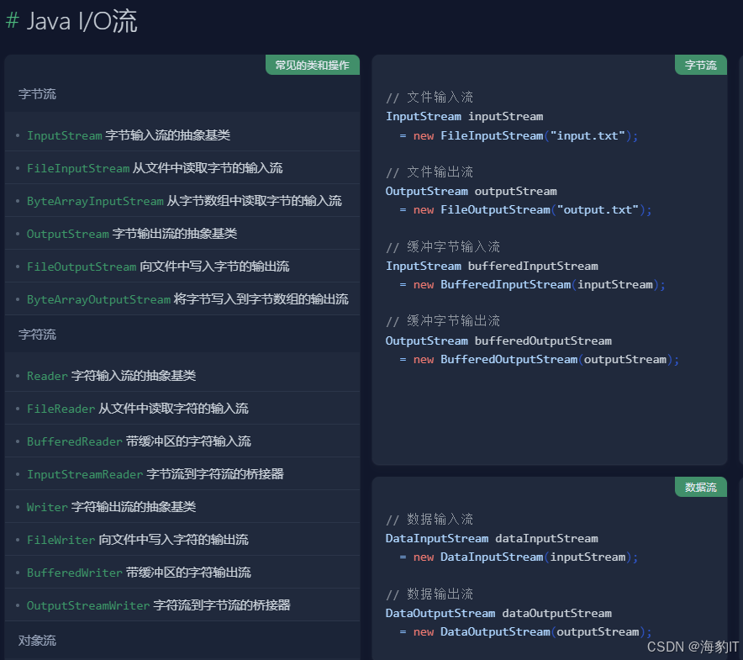This screenshot has width=743, height=660.
Task: Click the 'InputStream 字节输入流的抽象基类' row
Action: [x=182, y=135]
